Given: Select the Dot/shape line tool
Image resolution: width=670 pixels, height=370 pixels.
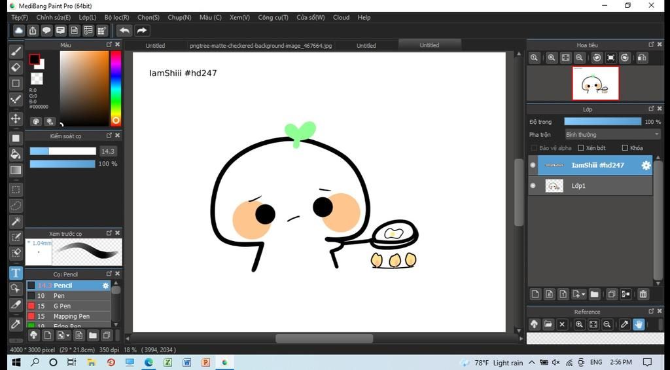Looking at the screenshot, I should (16, 100).
